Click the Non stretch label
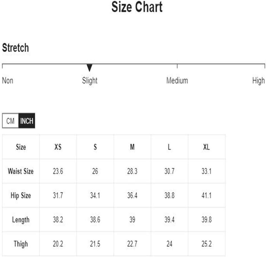 coord(8,81)
